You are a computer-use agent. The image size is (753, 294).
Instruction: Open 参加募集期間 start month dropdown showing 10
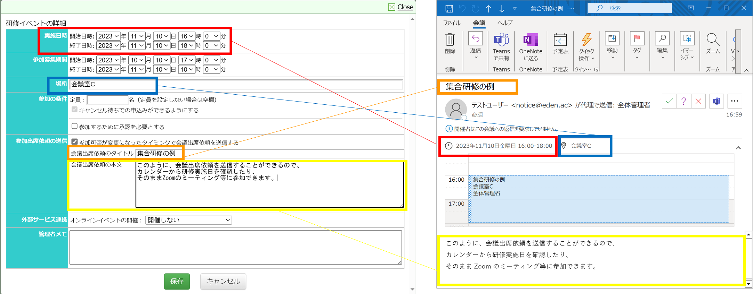point(137,60)
